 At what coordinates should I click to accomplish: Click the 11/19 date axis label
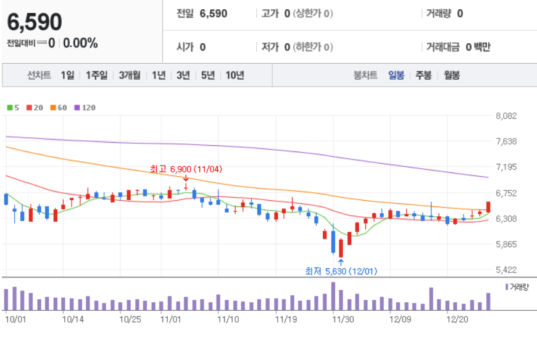tap(286, 319)
